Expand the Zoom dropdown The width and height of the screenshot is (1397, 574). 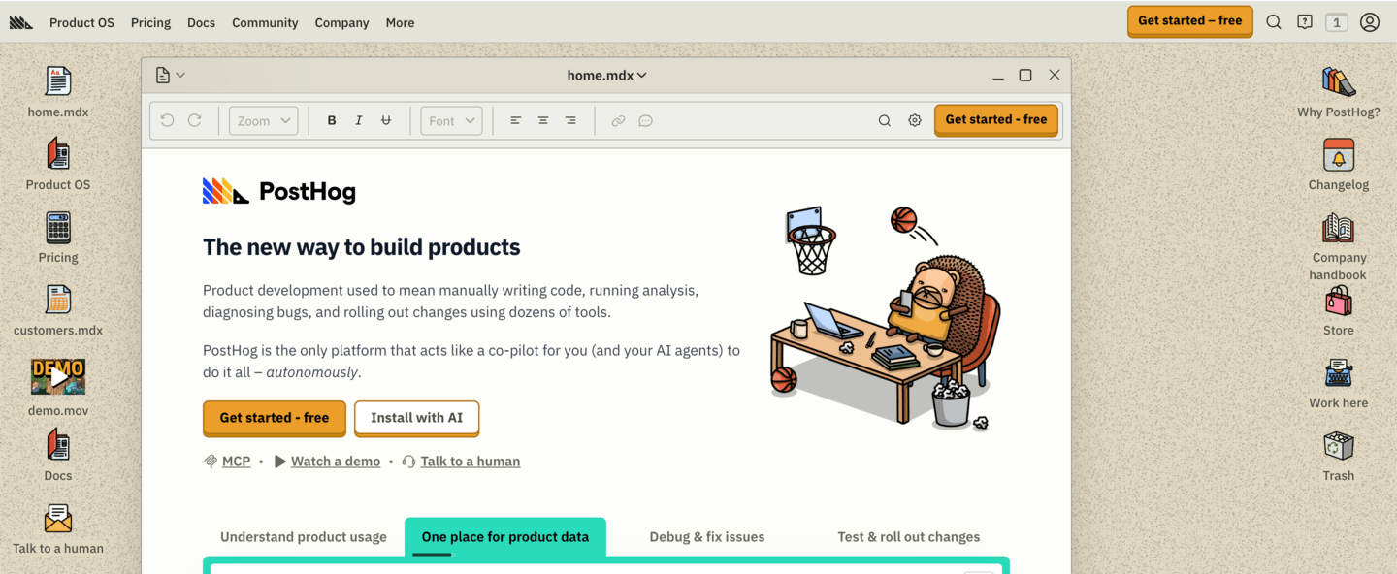pos(264,120)
